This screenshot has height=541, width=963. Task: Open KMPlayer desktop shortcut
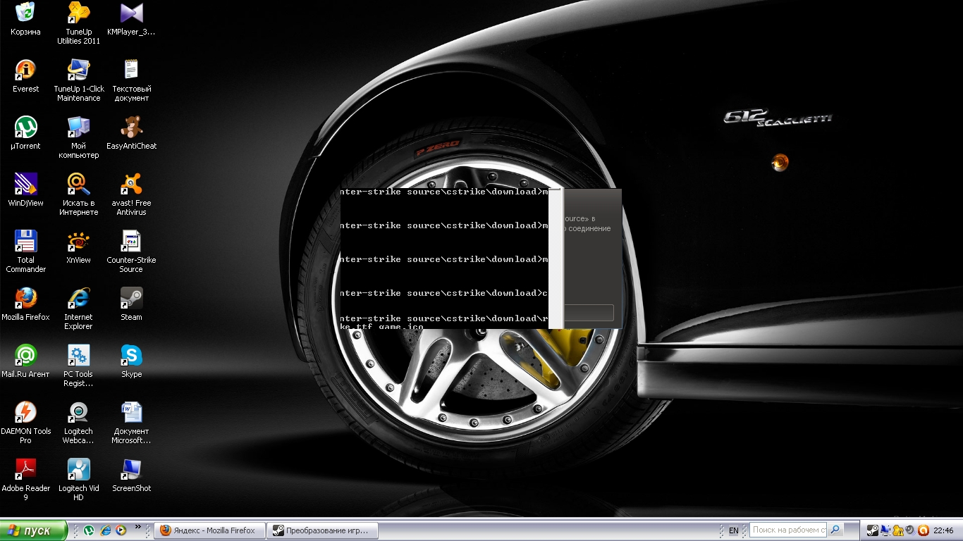pyautogui.click(x=131, y=13)
